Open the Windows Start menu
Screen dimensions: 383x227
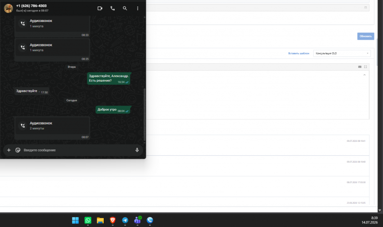pyautogui.click(x=75, y=220)
